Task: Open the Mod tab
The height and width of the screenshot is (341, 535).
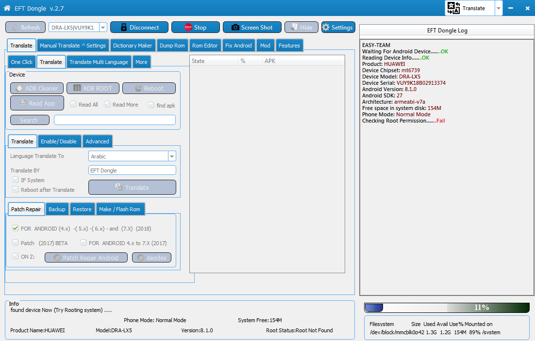Action: 265,46
